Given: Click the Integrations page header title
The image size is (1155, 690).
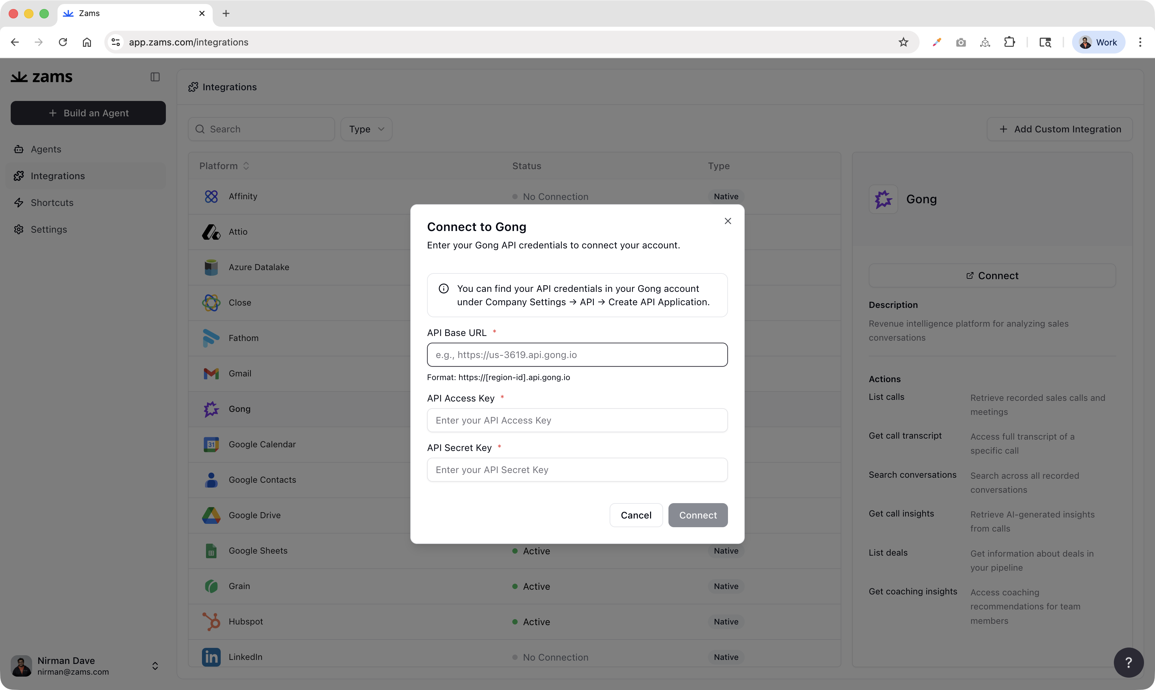Looking at the screenshot, I should 230,87.
